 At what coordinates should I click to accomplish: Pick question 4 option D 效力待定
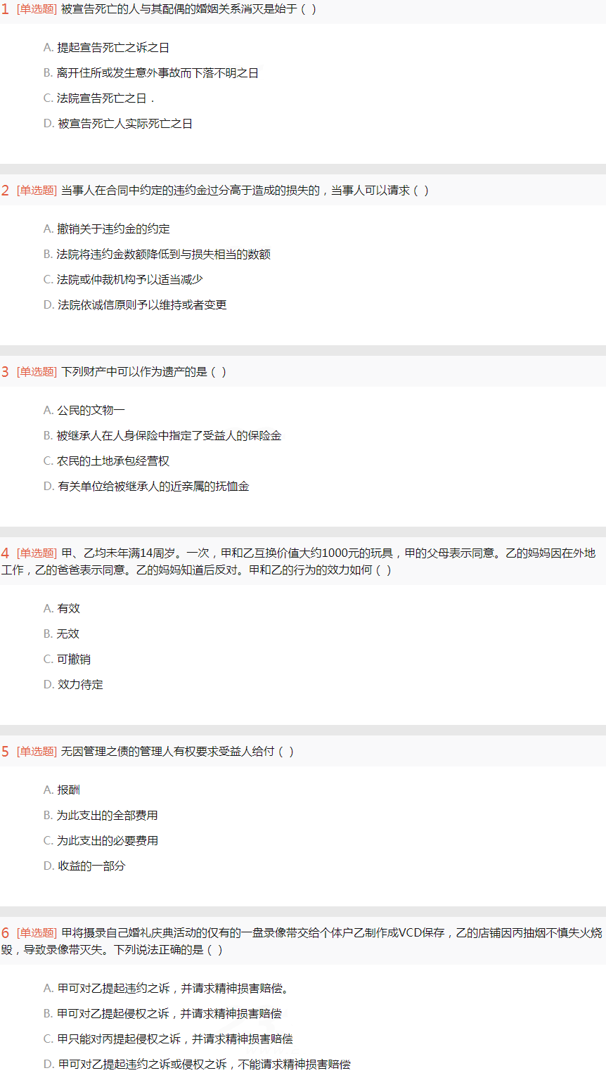tap(73, 685)
